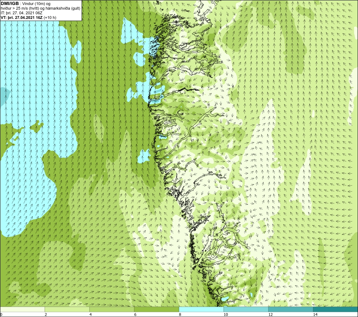Select the 6–8 m/s dark green band
The image size is (358, 317).
click(x=157, y=309)
